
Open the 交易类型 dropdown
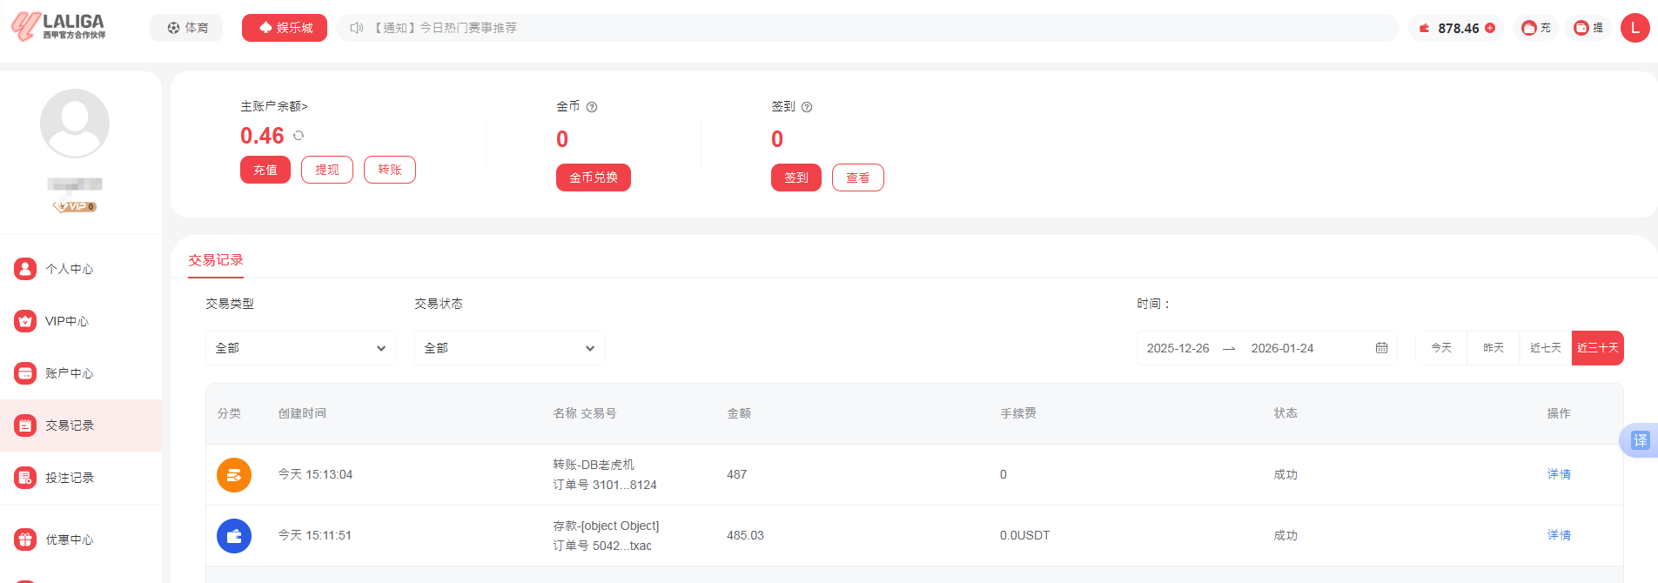coord(300,347)
